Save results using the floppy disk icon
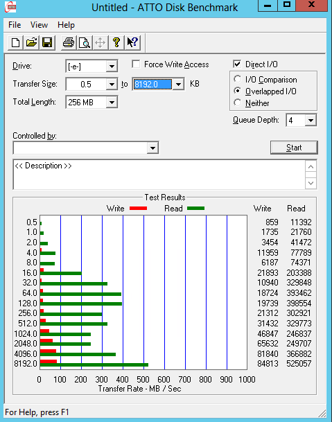The height and width of the screenshot is (422, 332). (x=47, y=42)
